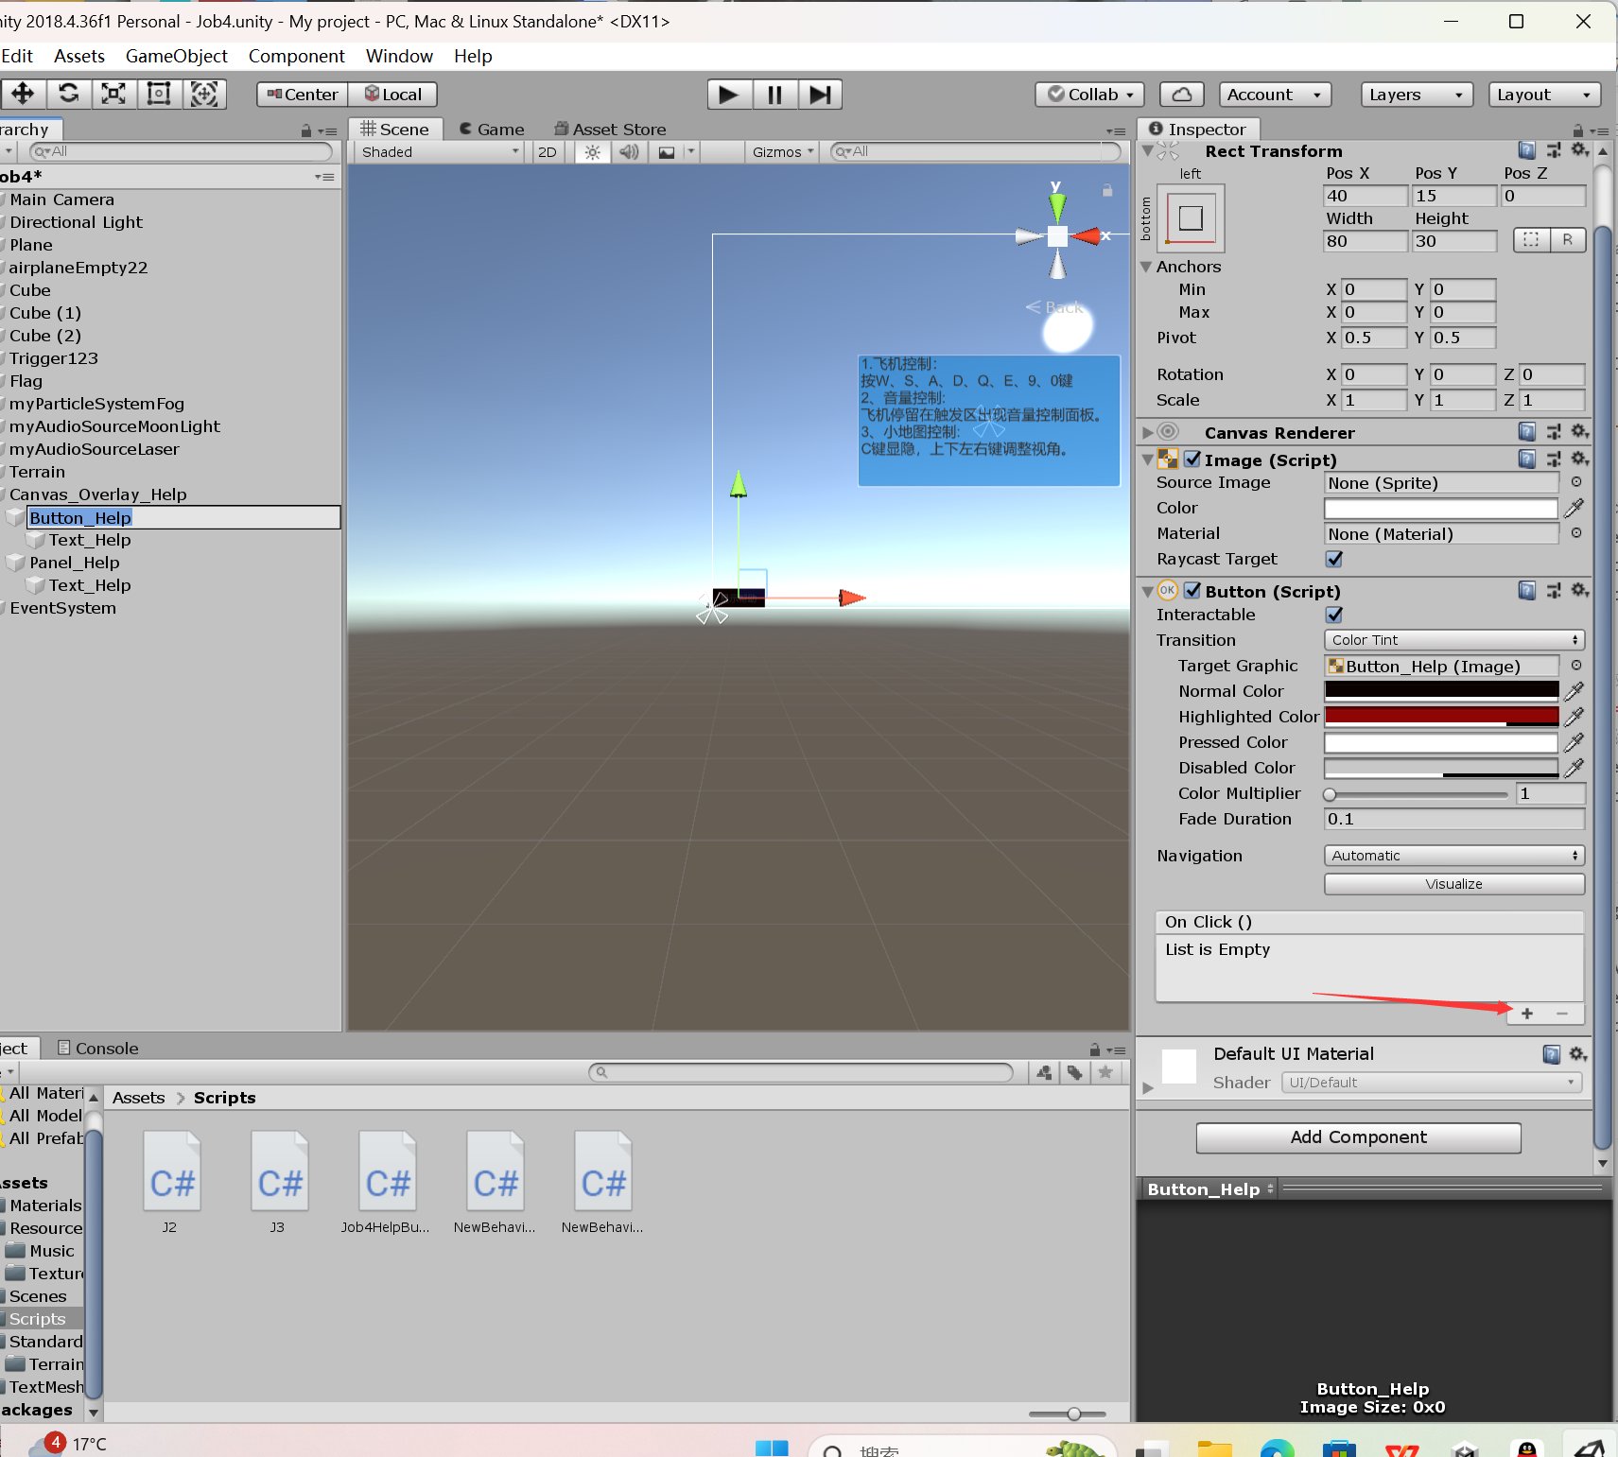Open Layout dropdown
The width and height of the screenshot is (1618, 1457).
coord(1544,95)
